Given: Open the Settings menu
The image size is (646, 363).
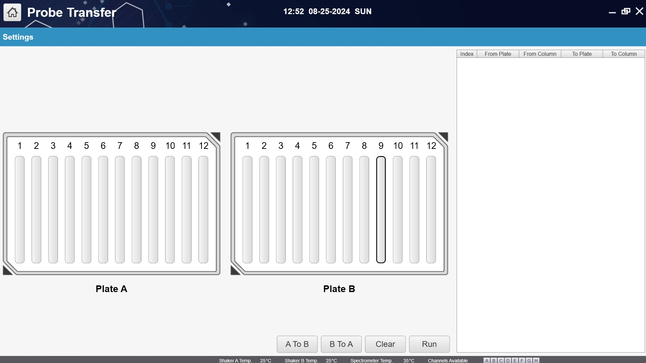Looking at the screenshot, I should [x=18, y=37].
